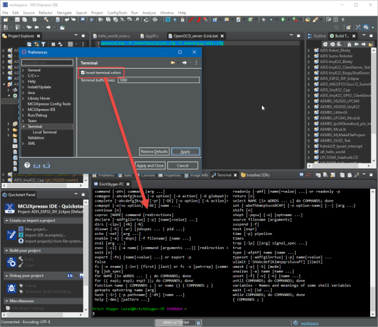The width and height of the screenshot is (378, 327).
Task: Click the preferences filter text box
Action: click(47, 62)
